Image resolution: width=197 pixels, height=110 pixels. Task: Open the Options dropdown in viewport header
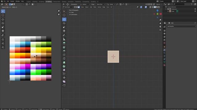tap(159, 4)
